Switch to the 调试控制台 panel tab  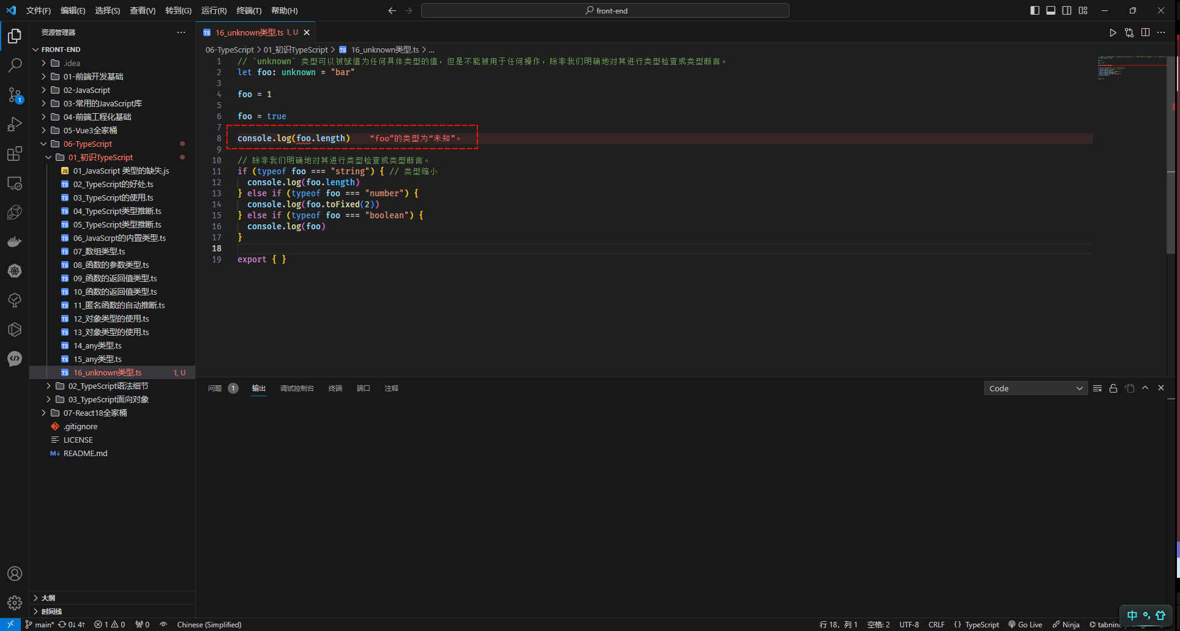coord(297,388)
